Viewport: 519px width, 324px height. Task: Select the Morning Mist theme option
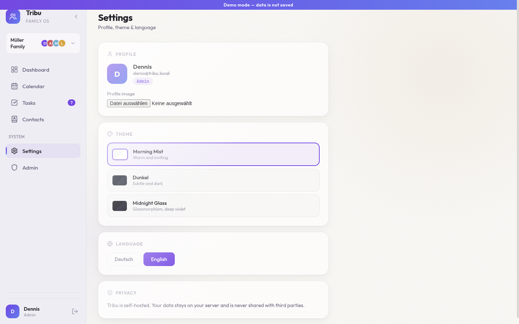[x=213, y=154]
